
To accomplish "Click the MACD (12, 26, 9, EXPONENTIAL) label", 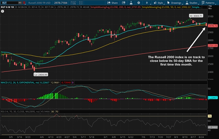I will click(x=20, y=82).
